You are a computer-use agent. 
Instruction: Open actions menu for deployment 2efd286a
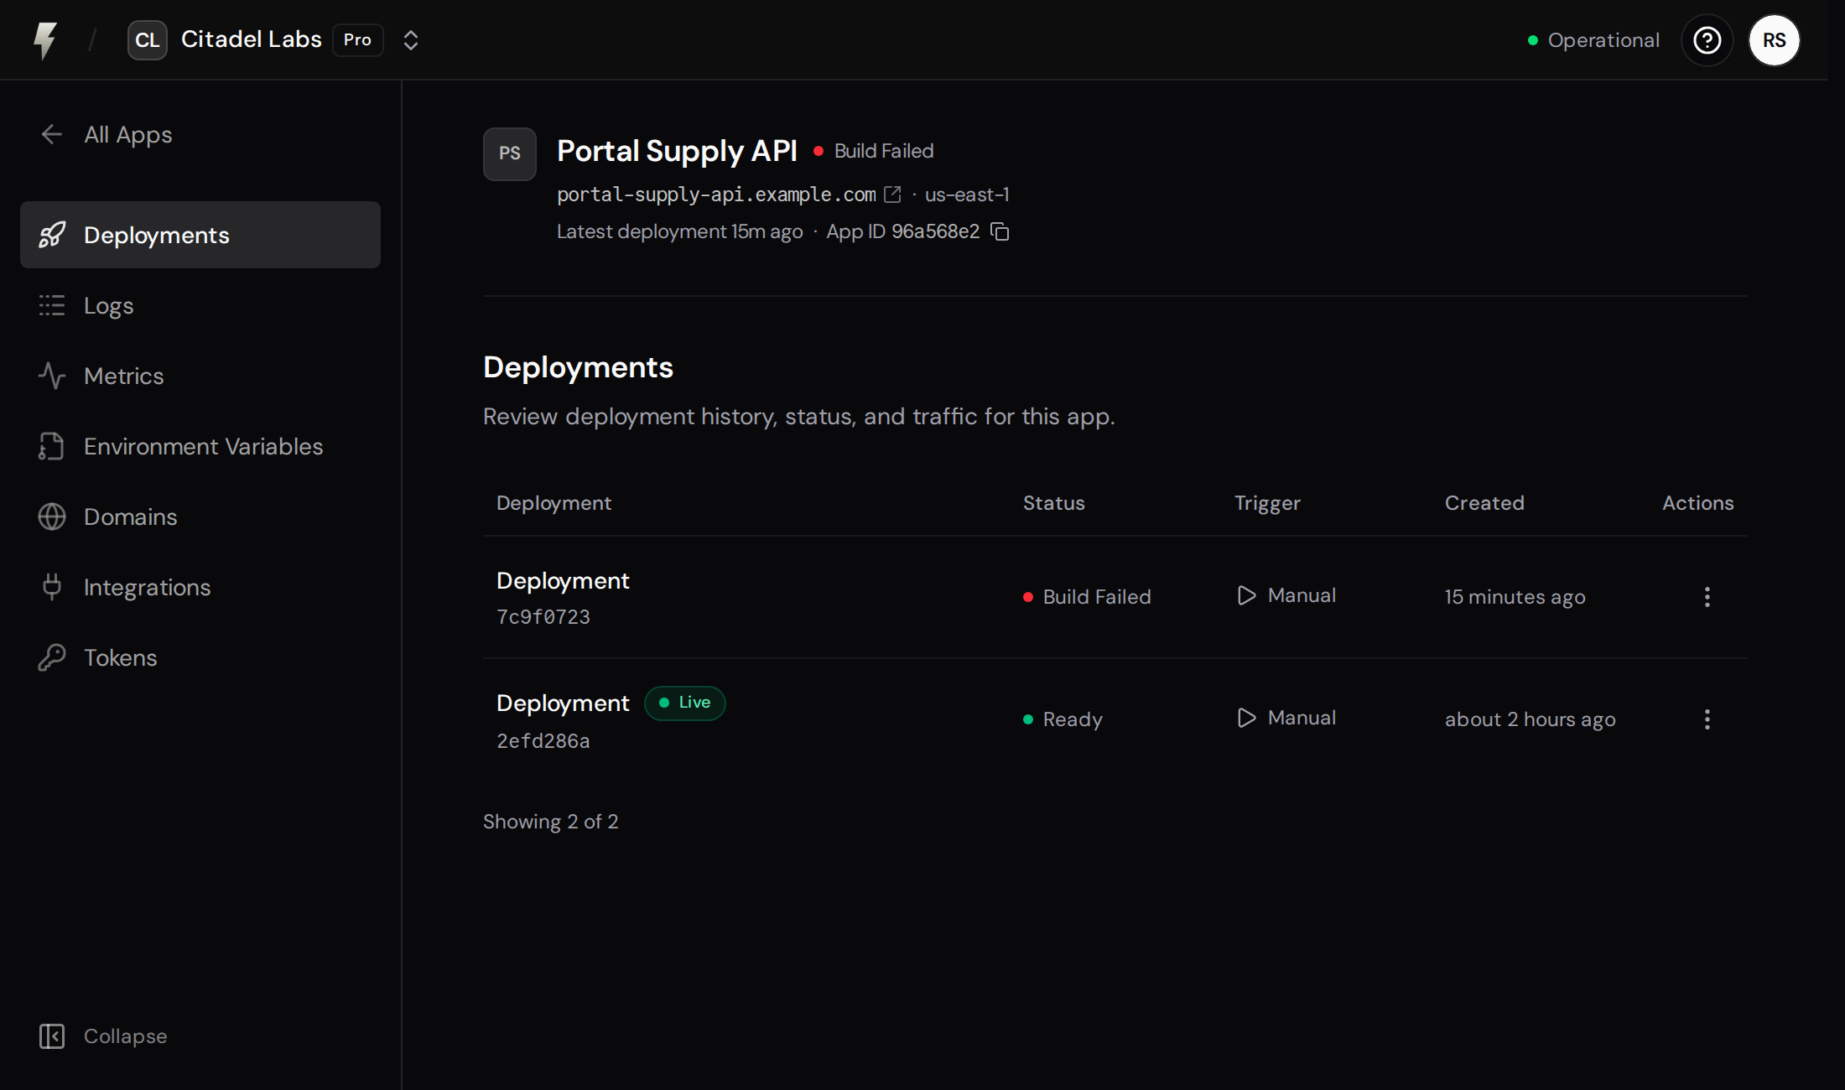(x=1707, y=719)
